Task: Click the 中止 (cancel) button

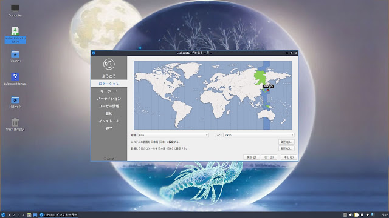Action: pyautogui.click(x=289, y=157)
